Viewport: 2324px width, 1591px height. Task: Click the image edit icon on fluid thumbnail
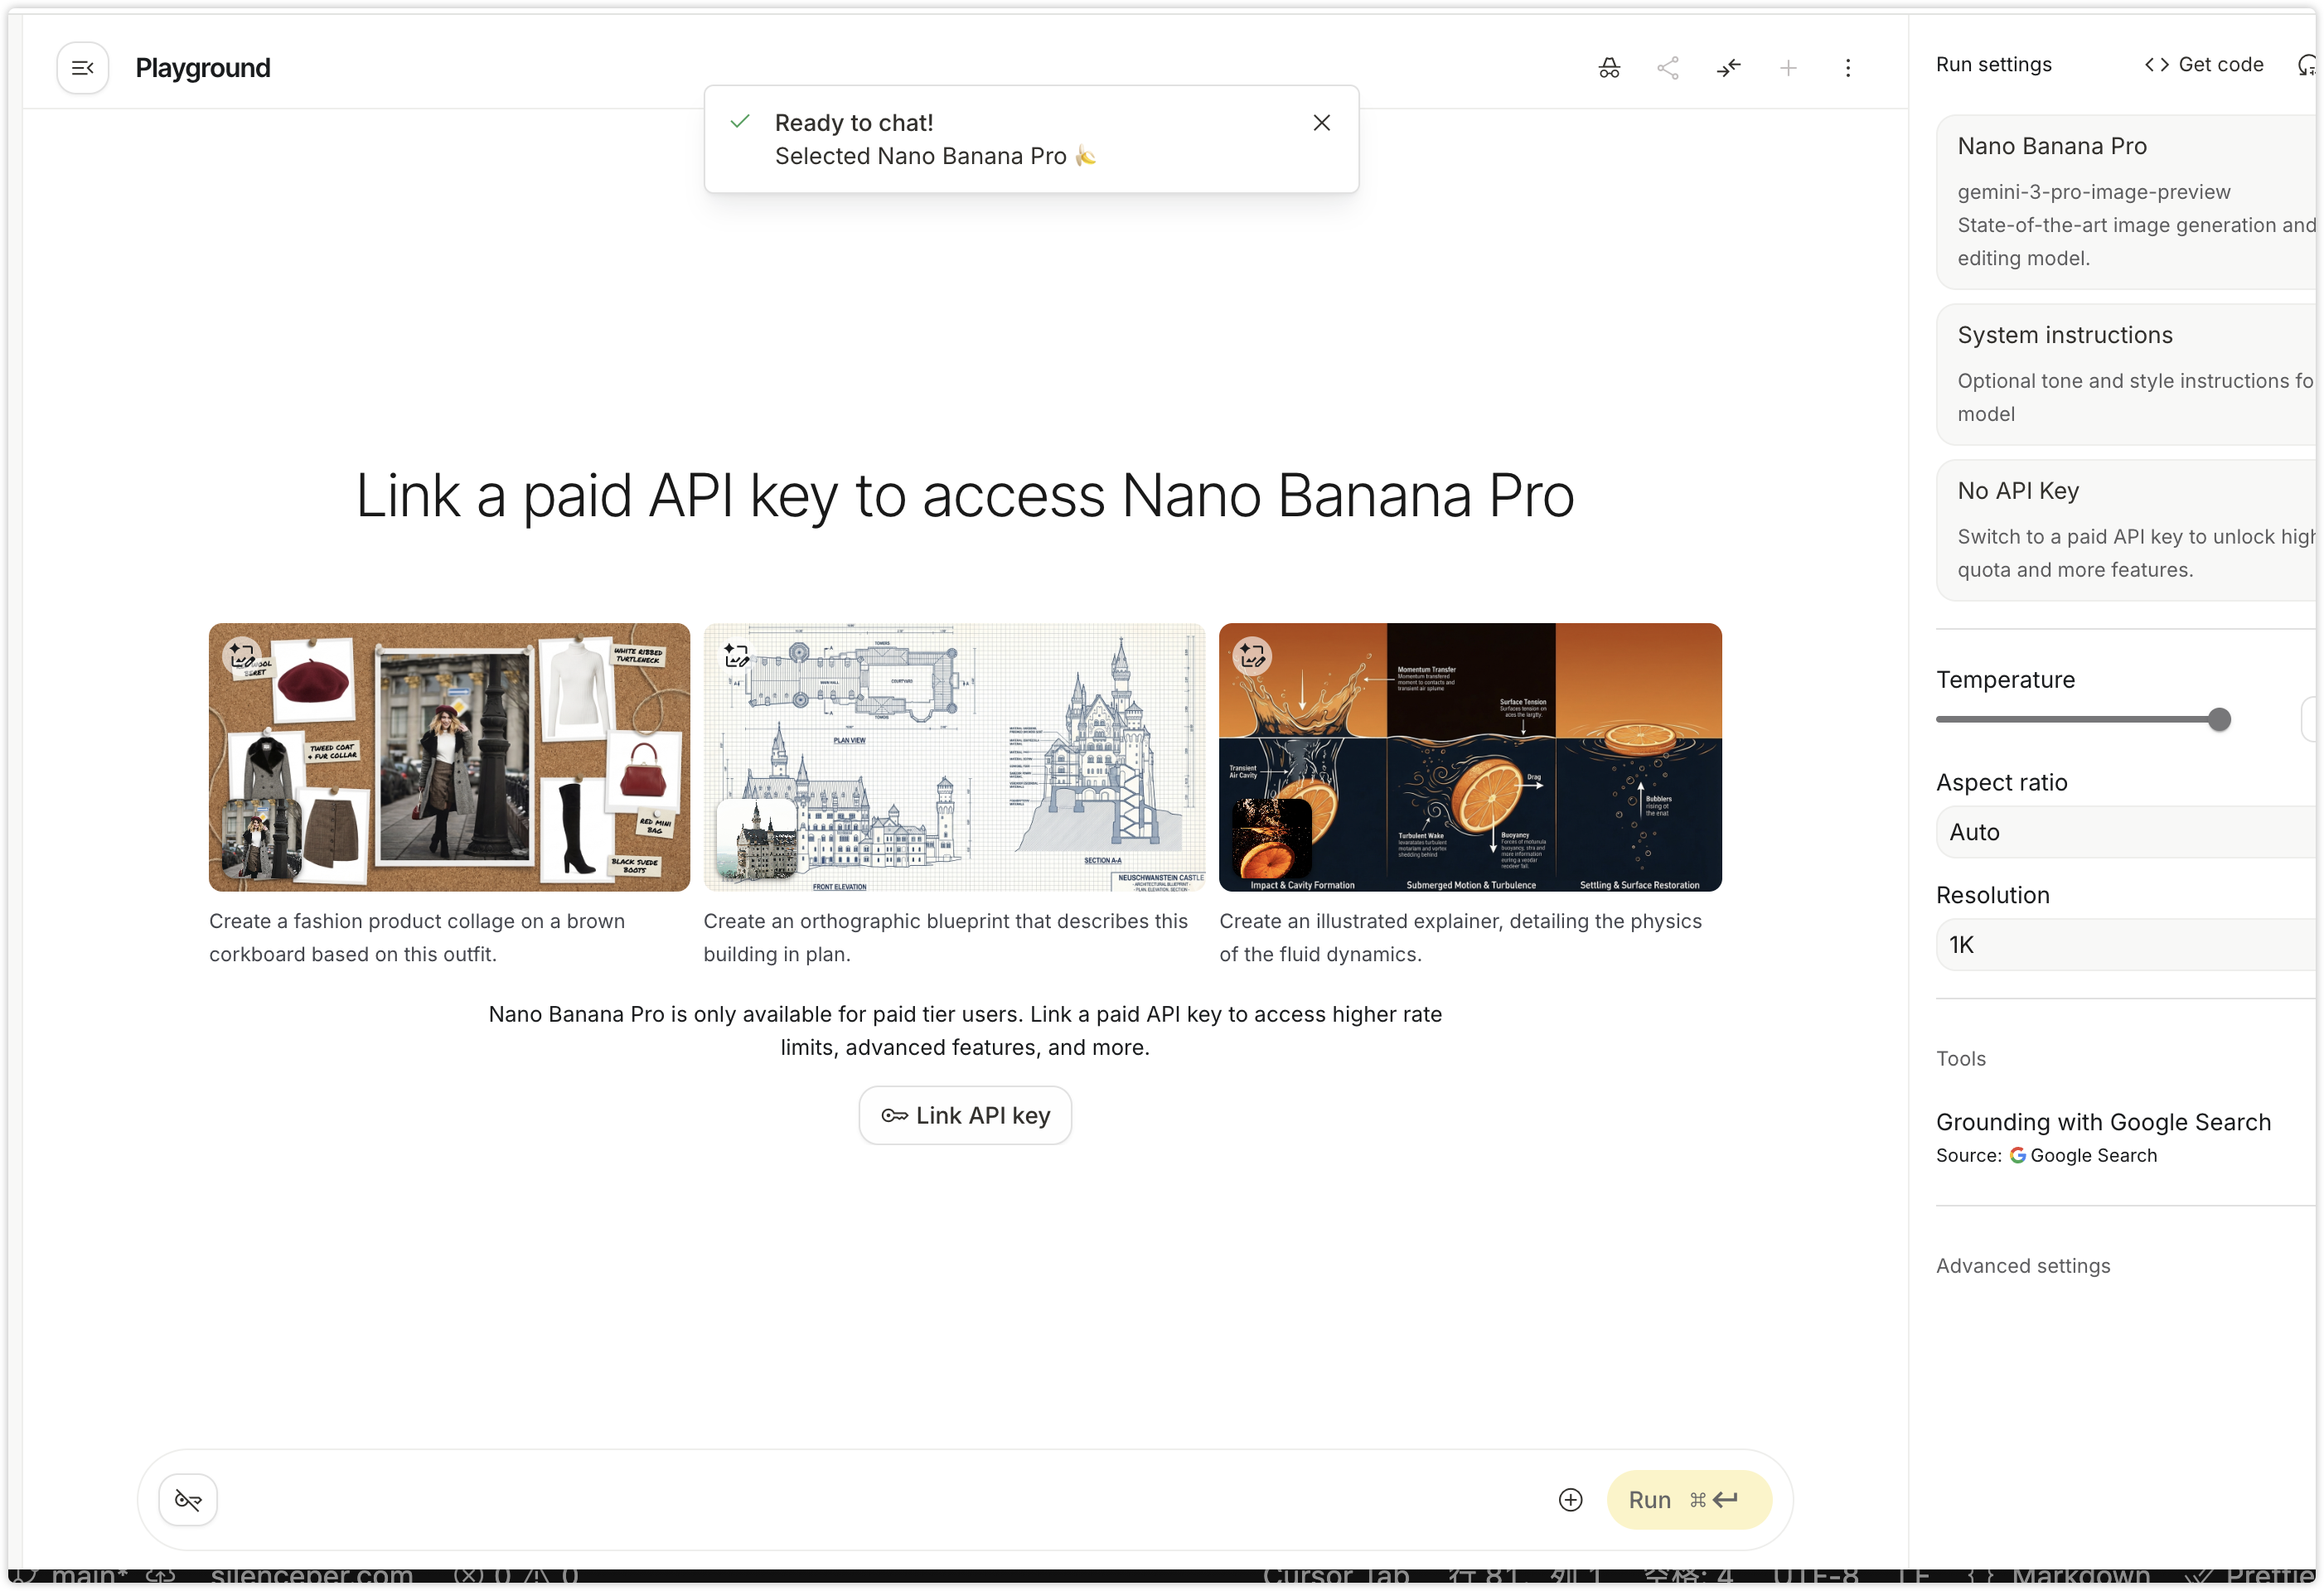1252,655
